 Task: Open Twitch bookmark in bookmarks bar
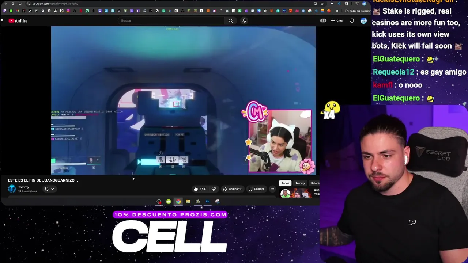5,11
